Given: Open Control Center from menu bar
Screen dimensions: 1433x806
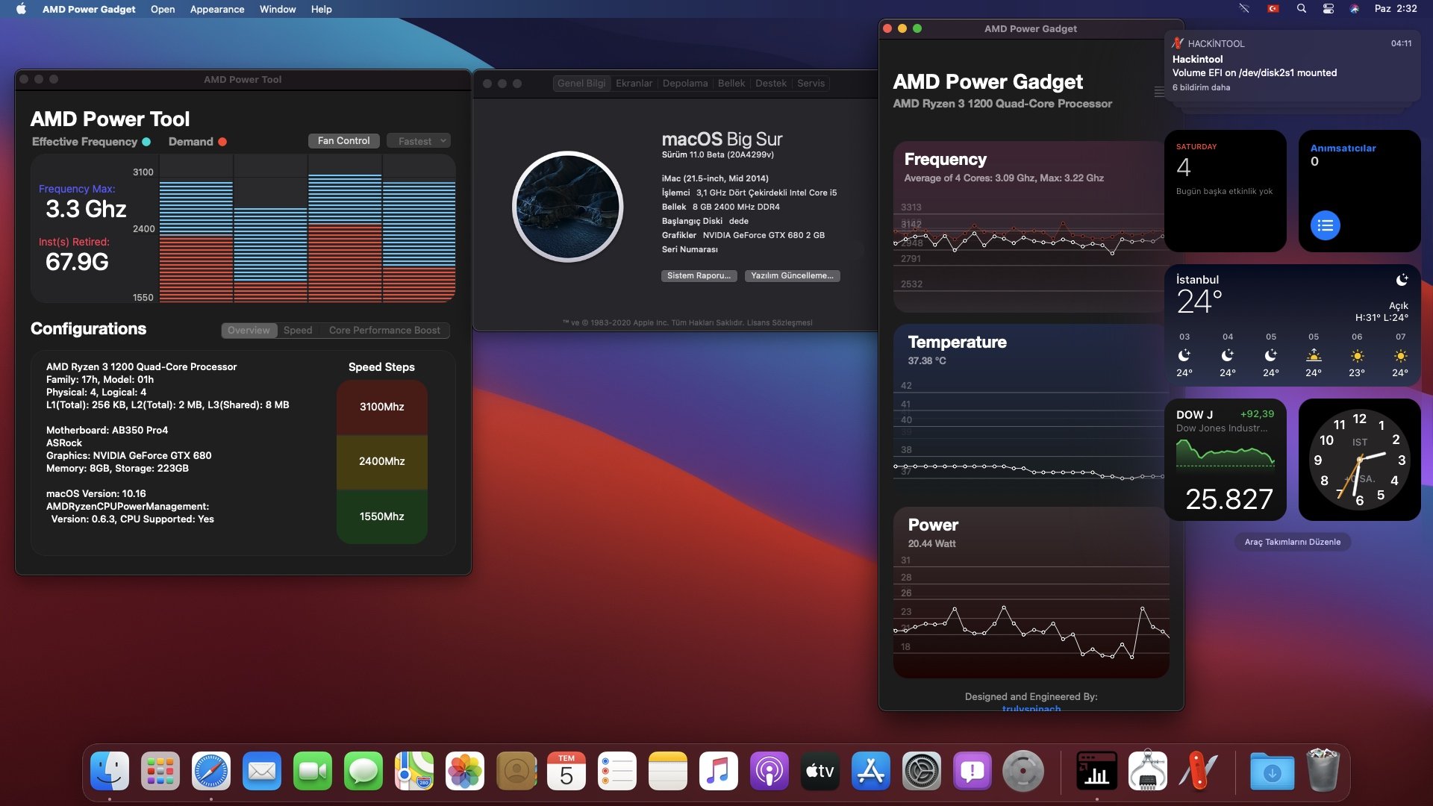Looking at the screenshot, I should point(1328,9).
